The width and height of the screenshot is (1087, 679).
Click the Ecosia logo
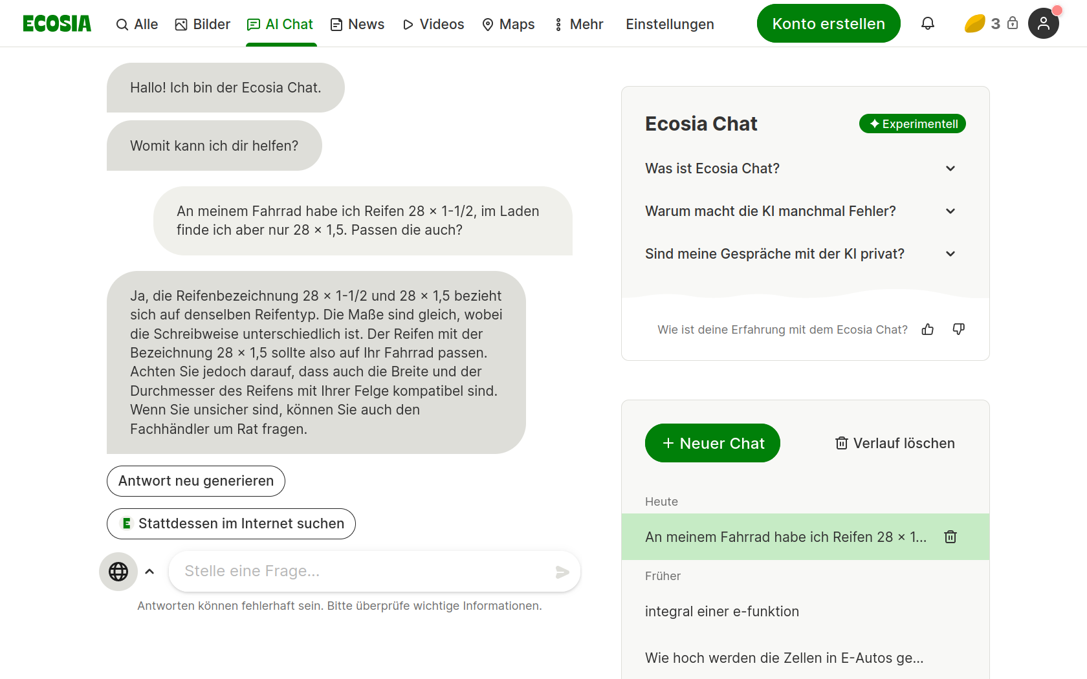(57, 24)
